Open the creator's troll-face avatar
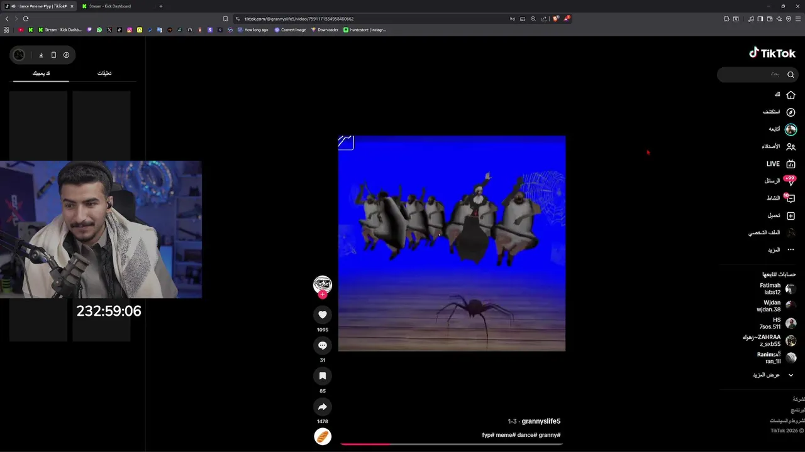Viewport: 805px width, 452px height. (x=323, y=284)
